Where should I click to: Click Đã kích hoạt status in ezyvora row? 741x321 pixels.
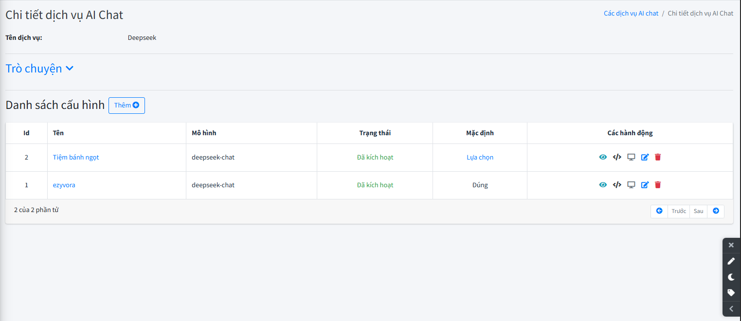(375, 185)
